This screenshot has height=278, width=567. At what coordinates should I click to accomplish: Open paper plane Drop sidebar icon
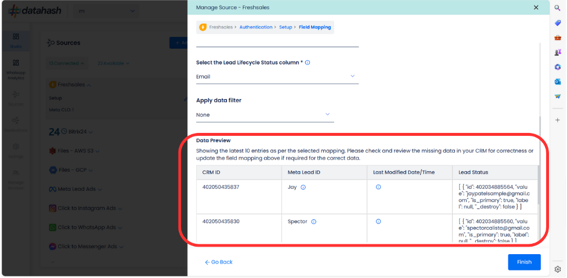point(557,96)
